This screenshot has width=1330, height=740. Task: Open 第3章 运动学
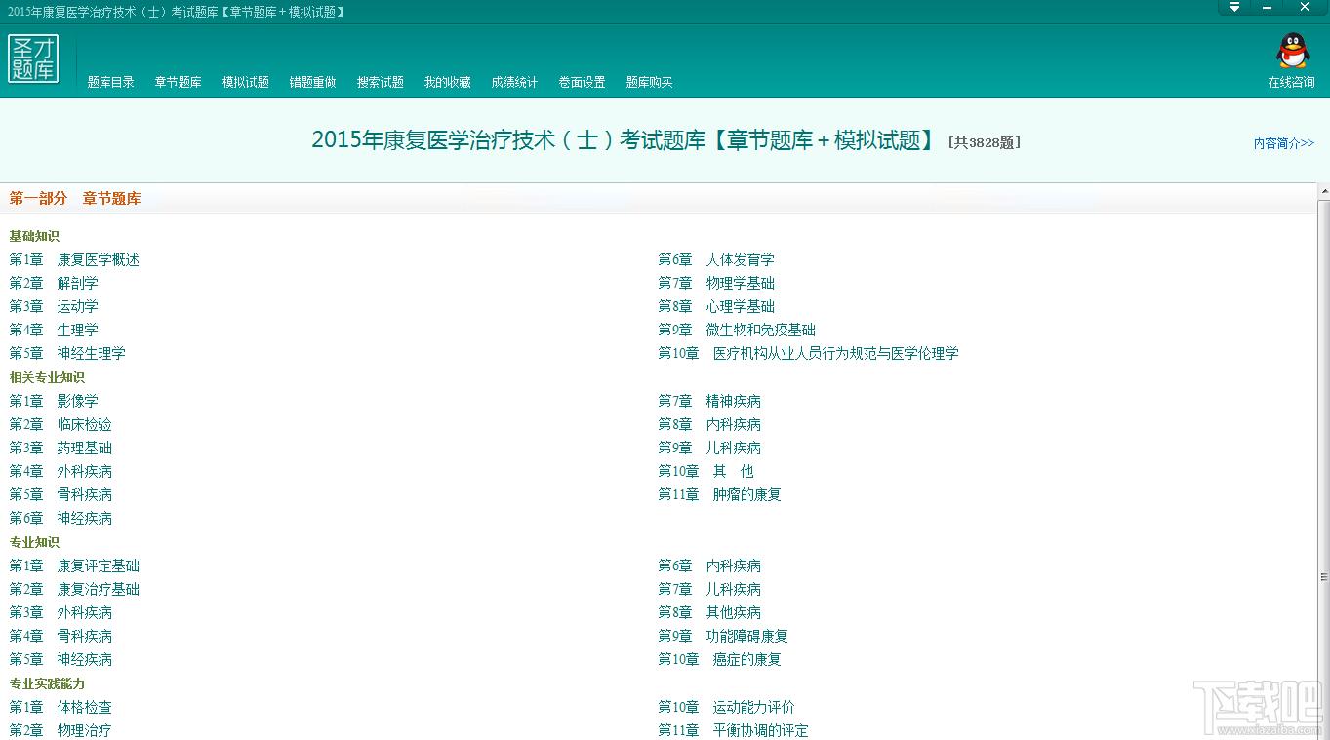[54, 306]
